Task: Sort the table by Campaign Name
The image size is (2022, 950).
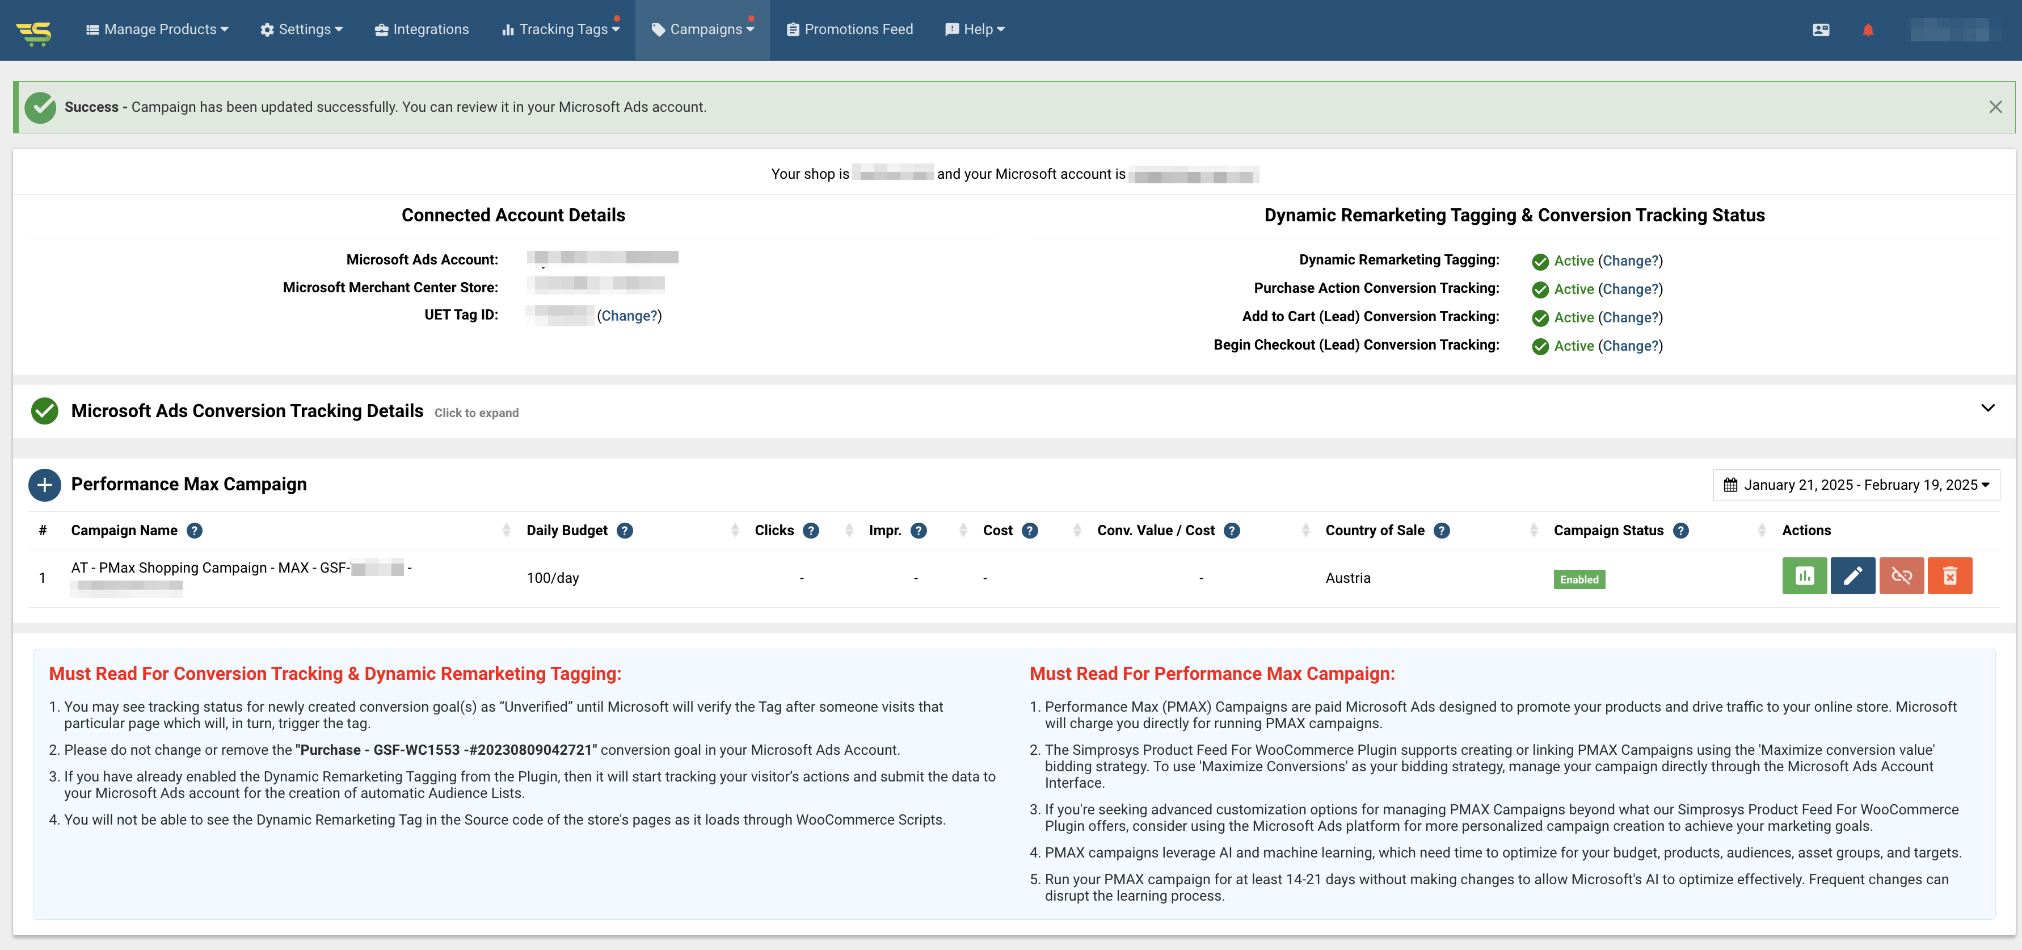Action: (506, 531)
